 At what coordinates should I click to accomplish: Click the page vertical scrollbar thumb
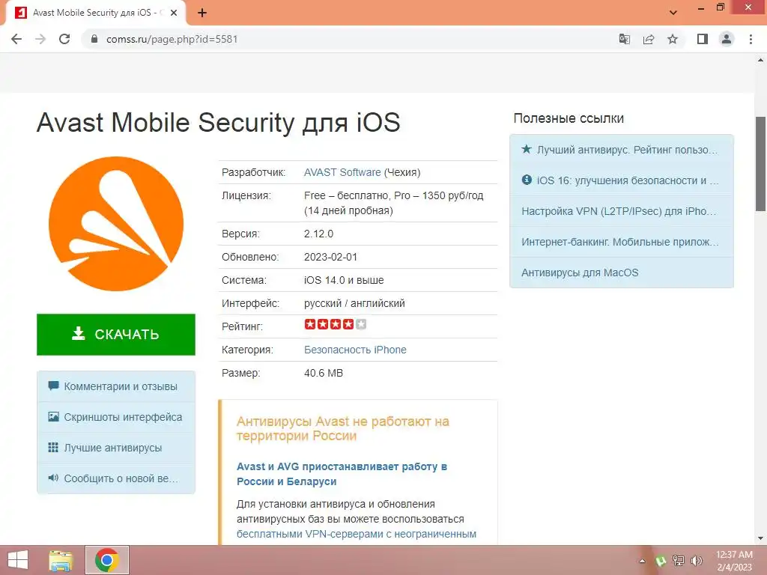760,164
